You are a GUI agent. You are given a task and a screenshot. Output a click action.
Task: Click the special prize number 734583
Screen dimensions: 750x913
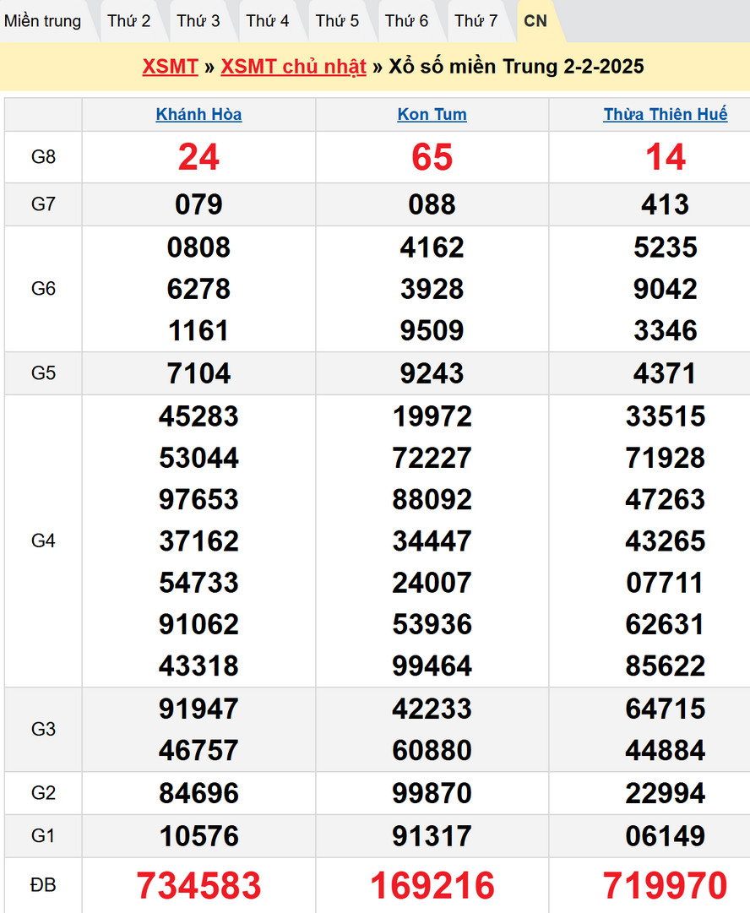[198, 885]
